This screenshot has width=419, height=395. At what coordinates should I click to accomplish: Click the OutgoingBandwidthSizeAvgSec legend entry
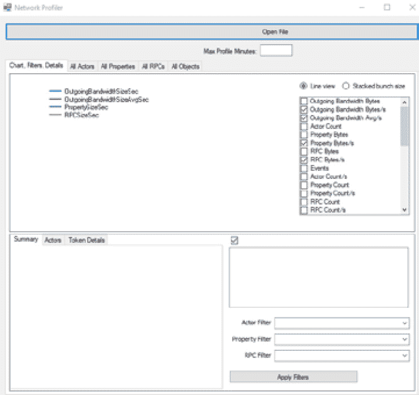tap(99, 99)
